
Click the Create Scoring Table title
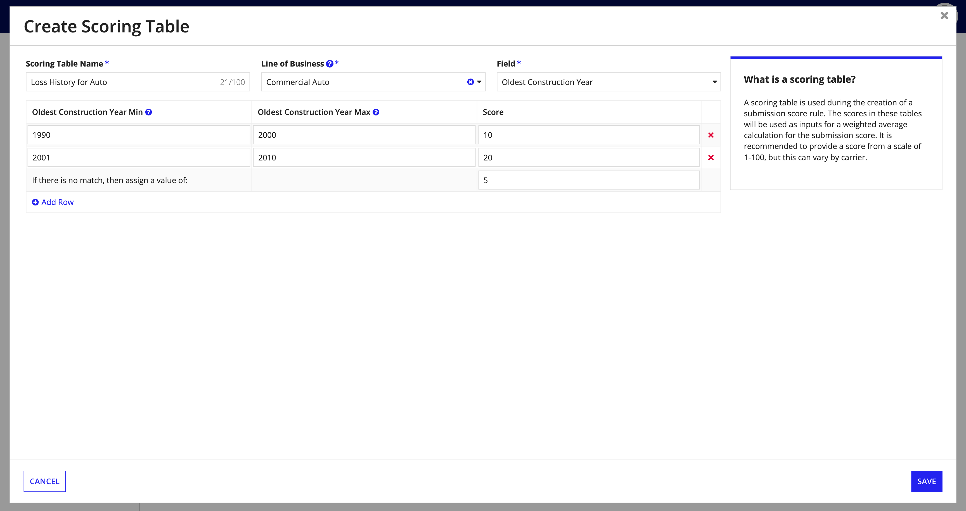point(106,27)
